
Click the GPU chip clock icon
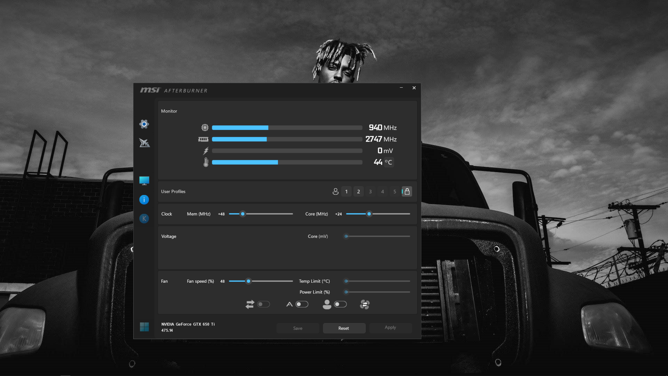coord(205,127)
